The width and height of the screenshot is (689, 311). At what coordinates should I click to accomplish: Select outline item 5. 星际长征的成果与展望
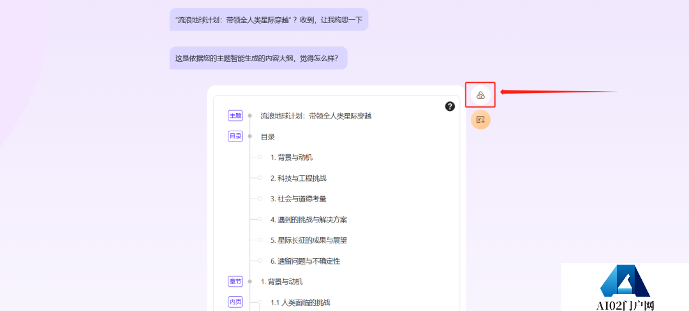[x=309, y=240]
